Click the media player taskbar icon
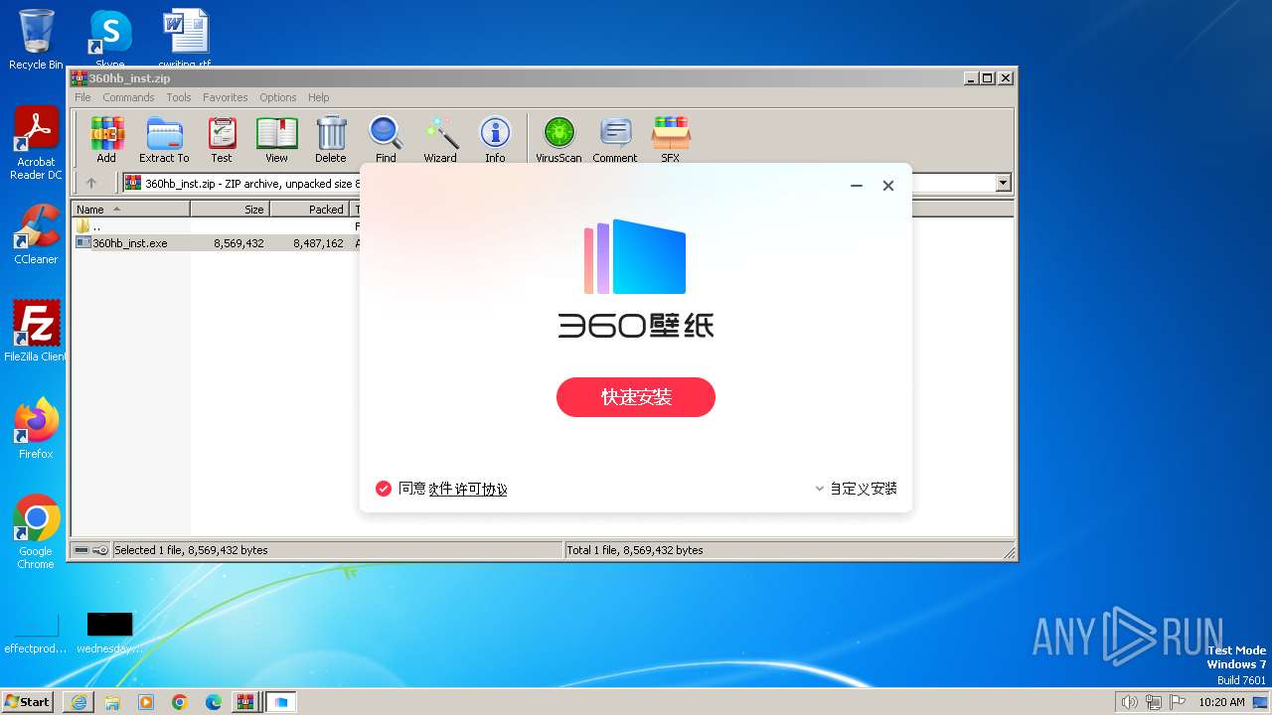The image size is (1272, 715). click(x=146, y=702)
